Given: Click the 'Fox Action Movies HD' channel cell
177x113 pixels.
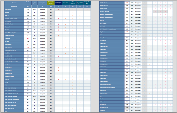Looking at the screenshot, I should [x=14, y=50].
